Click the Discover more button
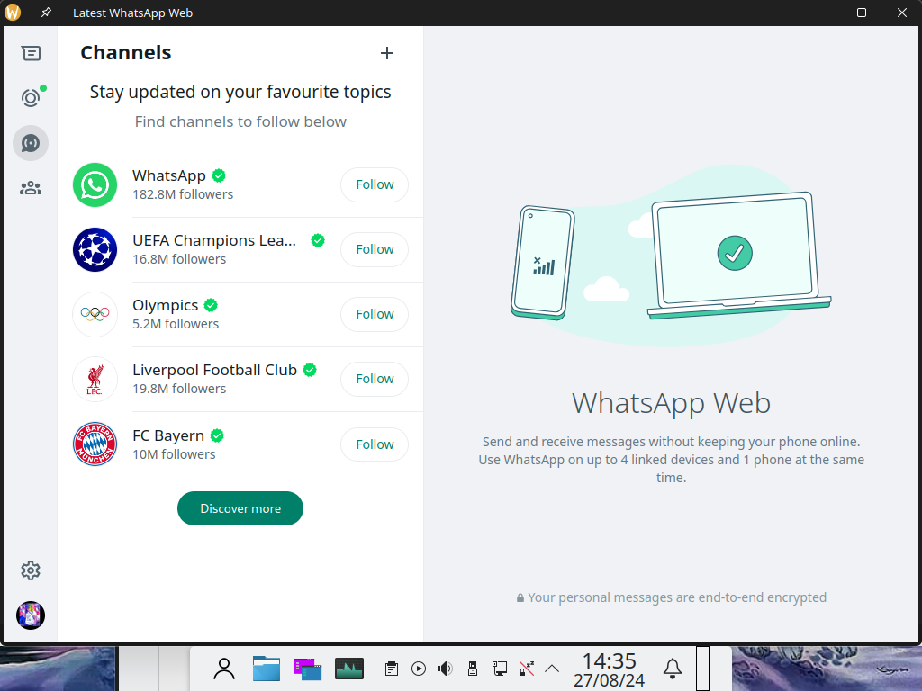The image size is (922, 691). tap(240, 508)
